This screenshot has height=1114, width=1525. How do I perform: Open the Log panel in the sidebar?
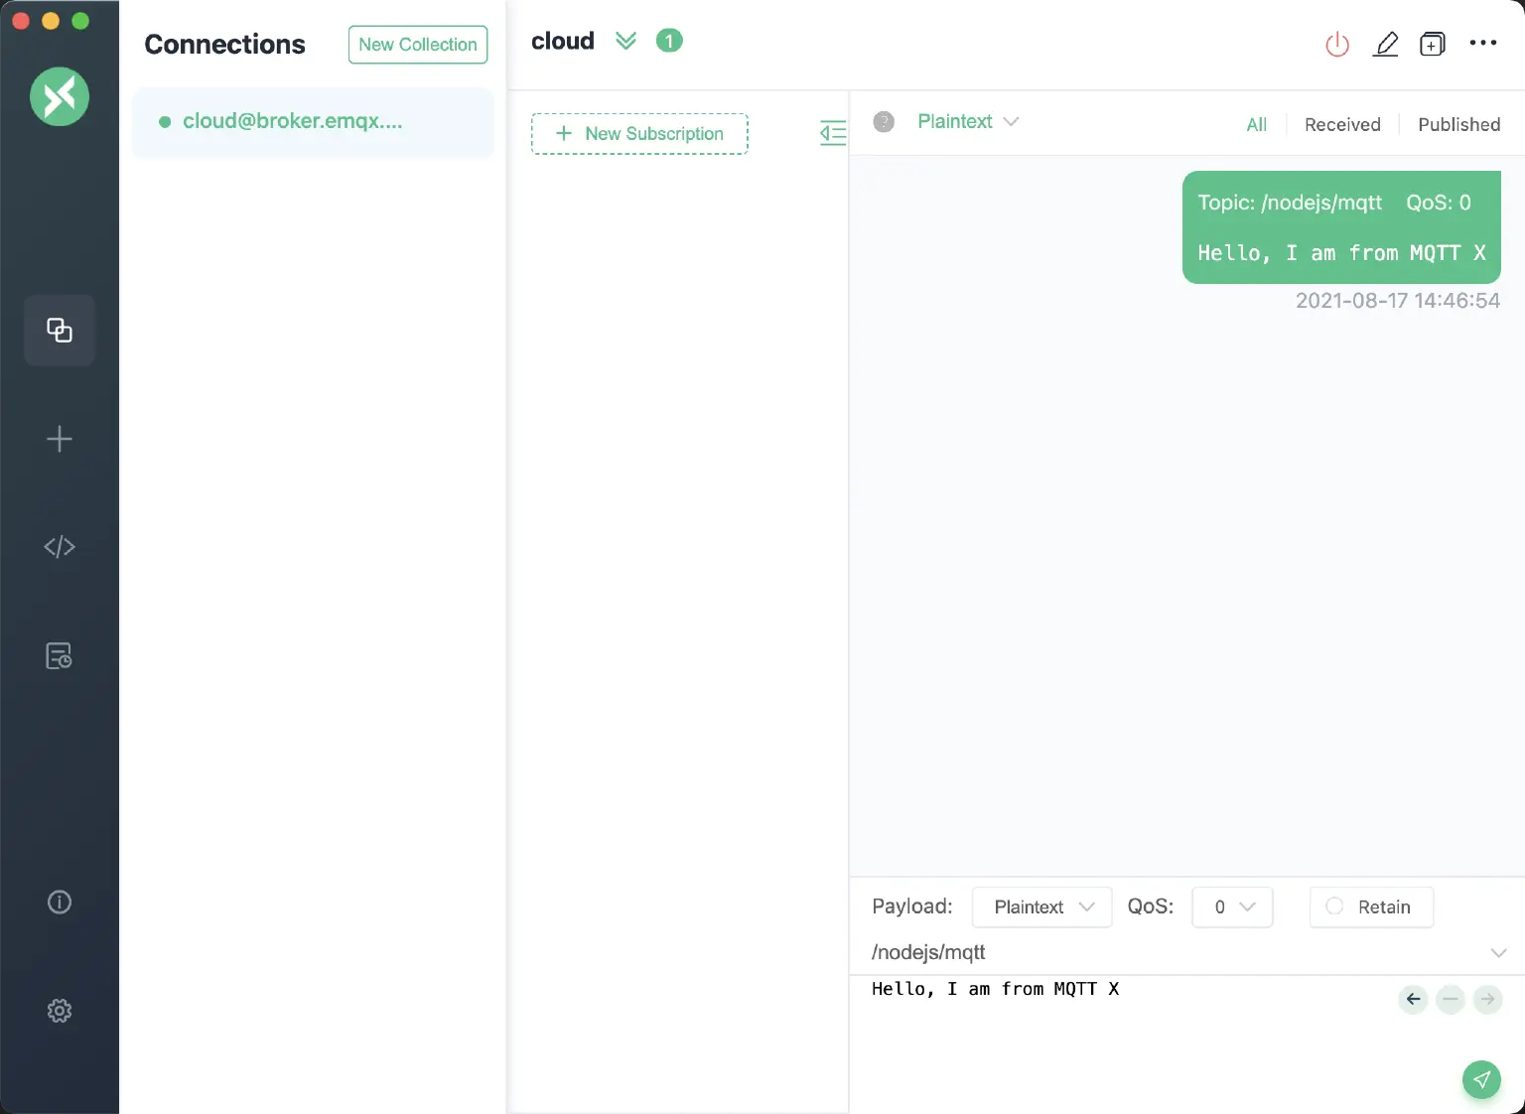pyautogui.click(x=60, y=655)
